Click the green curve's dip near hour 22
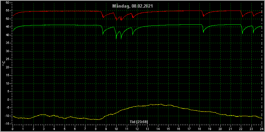This screenshot has width=265, height=132. click(x=242, y=34)
